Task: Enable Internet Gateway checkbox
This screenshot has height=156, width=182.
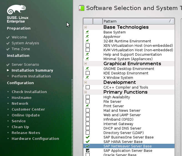Action: point(88,124)
